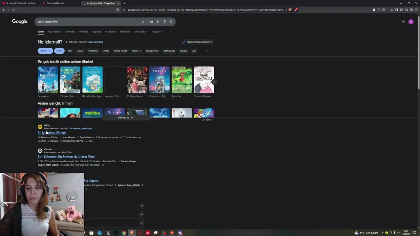
Task: Open the on-screen keyboard input icon
Action: (x=151, y=22)
